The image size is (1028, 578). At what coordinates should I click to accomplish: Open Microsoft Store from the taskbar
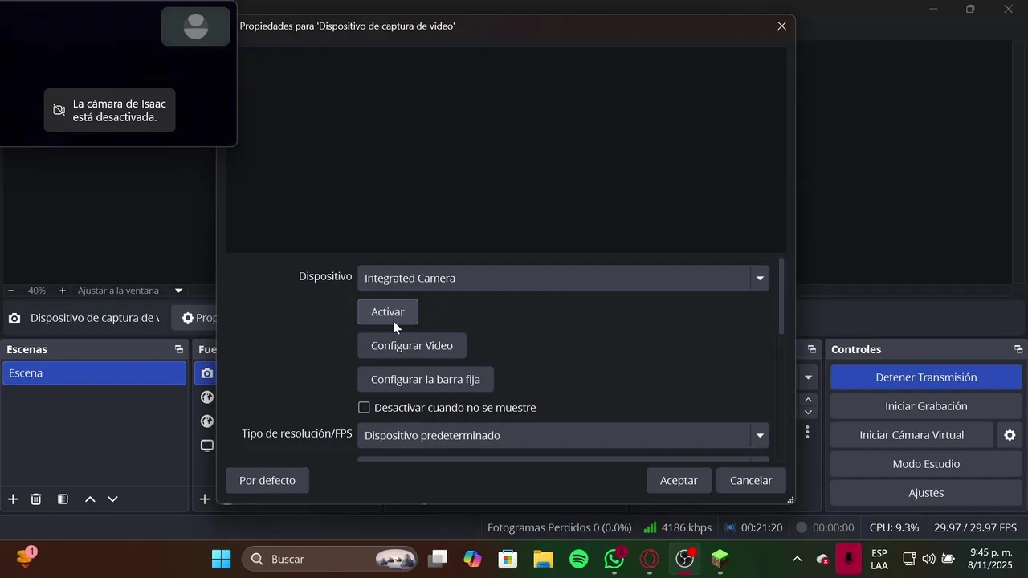click(508, 559)
